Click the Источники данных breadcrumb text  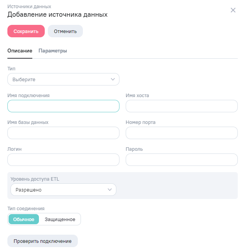tap(29, 7)
